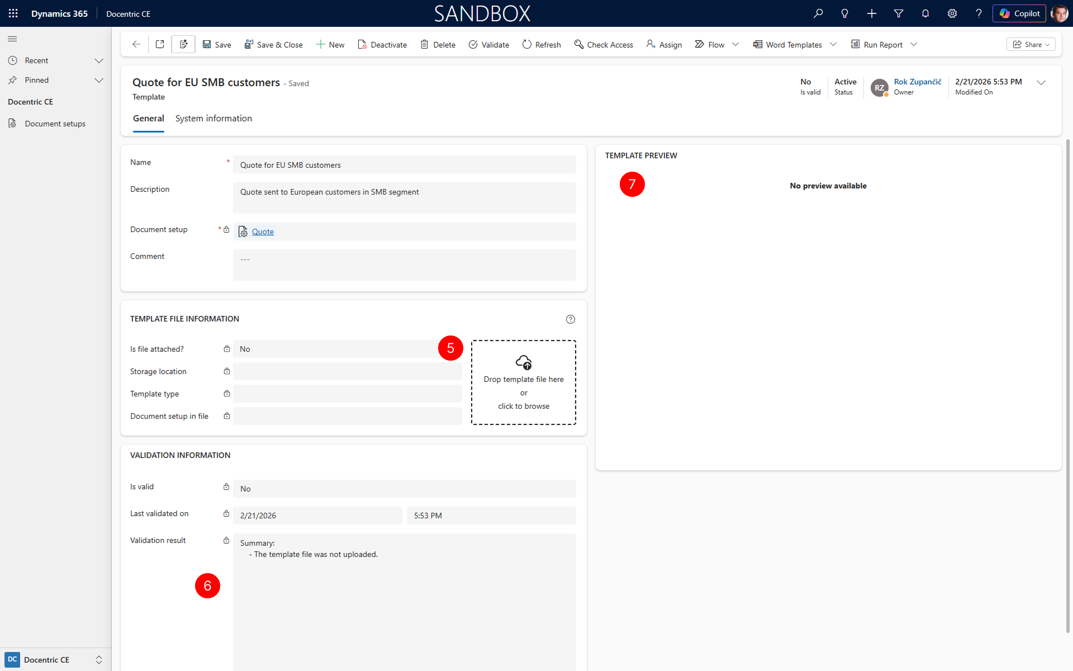The height and width of the screenshot is (671, 1073).
Task: Open Document setups in sidebar
Action: coord(55,124)
